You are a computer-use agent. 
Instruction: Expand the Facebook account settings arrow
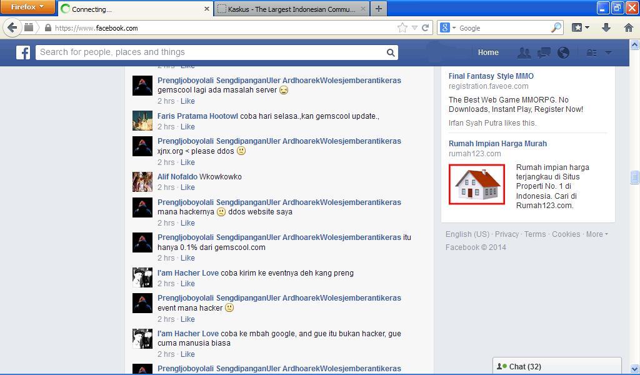[608, 52]
